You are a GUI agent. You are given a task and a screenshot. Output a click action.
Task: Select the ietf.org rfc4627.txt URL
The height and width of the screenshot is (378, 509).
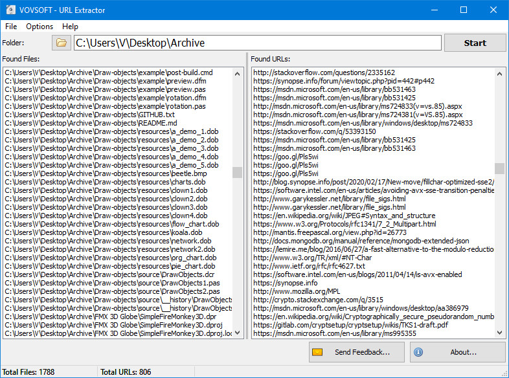[373, 266]
